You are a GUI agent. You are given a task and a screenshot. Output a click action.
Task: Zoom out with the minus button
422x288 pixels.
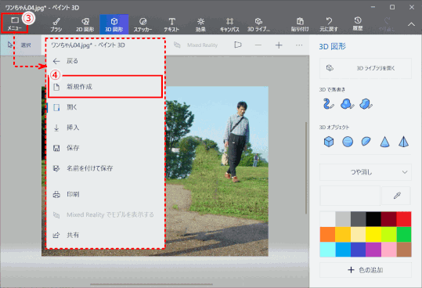coord(258,45)
